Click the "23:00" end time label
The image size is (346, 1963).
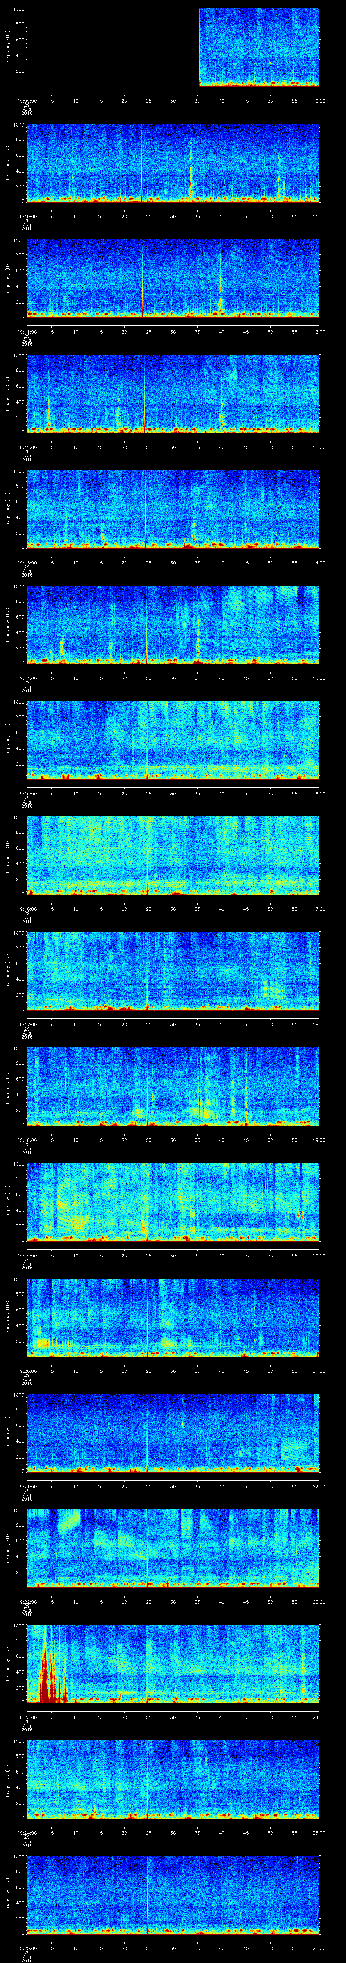coord(319,1602)
